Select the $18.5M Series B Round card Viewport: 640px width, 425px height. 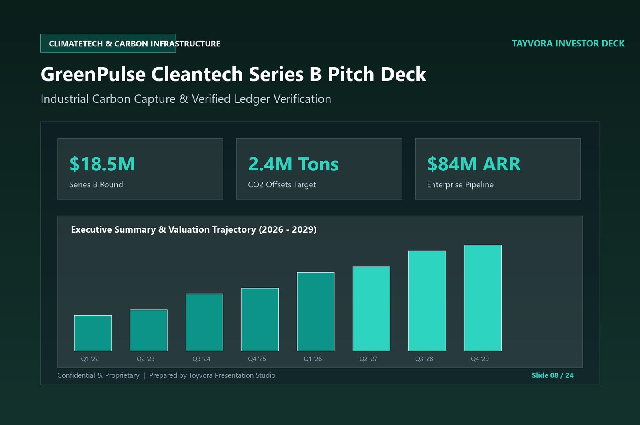point(140,169)
